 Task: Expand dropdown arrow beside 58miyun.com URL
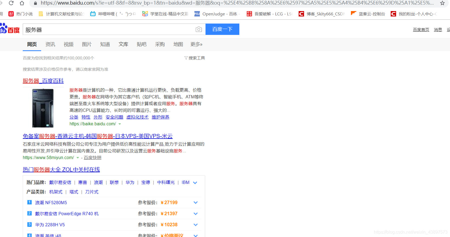78,158
